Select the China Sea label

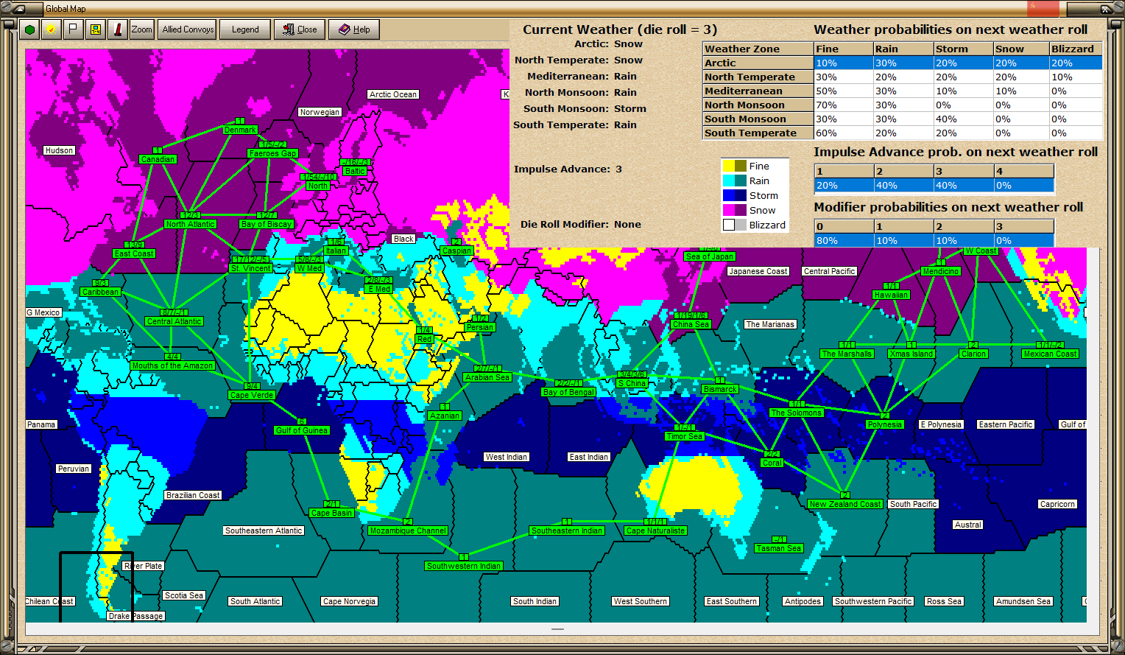click(691, 324)
